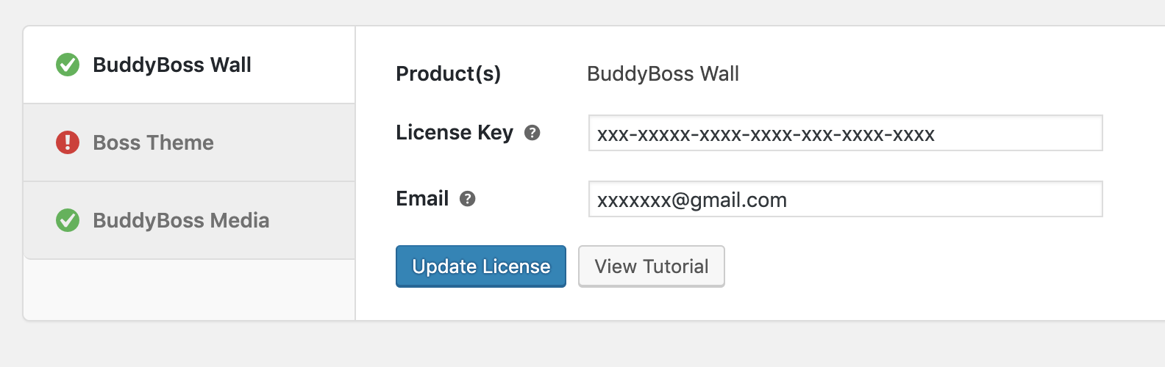1165x367 pixels.
Task: Click the License Key label text
Action: pyautogui.click(x=455, y=132)
